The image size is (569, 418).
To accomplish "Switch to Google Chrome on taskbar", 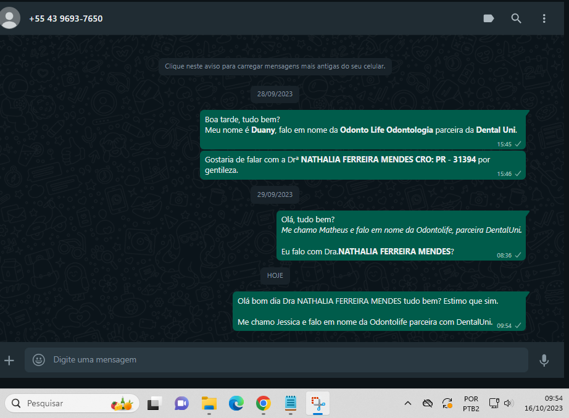I will coord(264,403).
